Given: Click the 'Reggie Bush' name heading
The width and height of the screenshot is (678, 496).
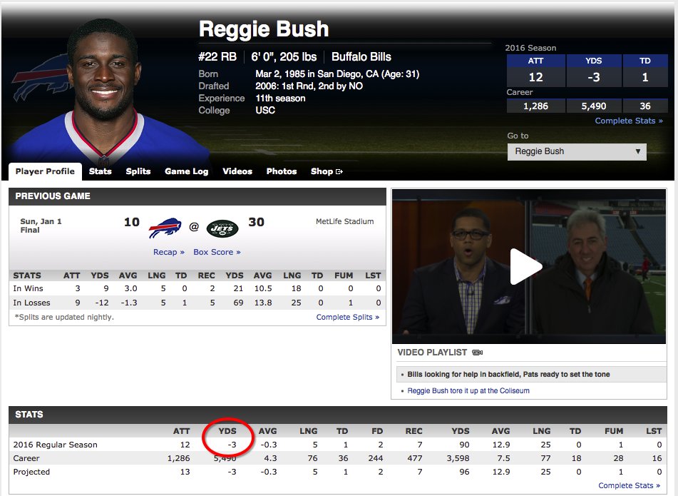Looking at the screenshot, I should click(264, 29).
